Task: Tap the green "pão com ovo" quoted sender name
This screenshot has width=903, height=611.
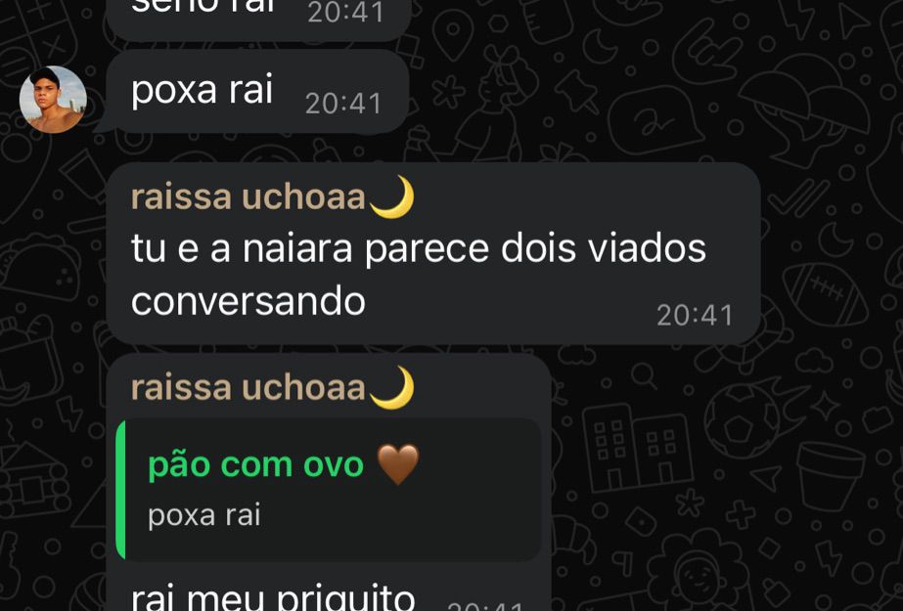Action: [255, 465]
